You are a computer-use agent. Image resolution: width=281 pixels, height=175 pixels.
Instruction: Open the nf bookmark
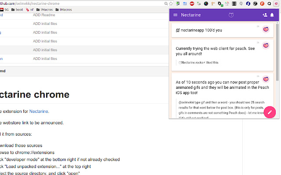click(30, 10)
